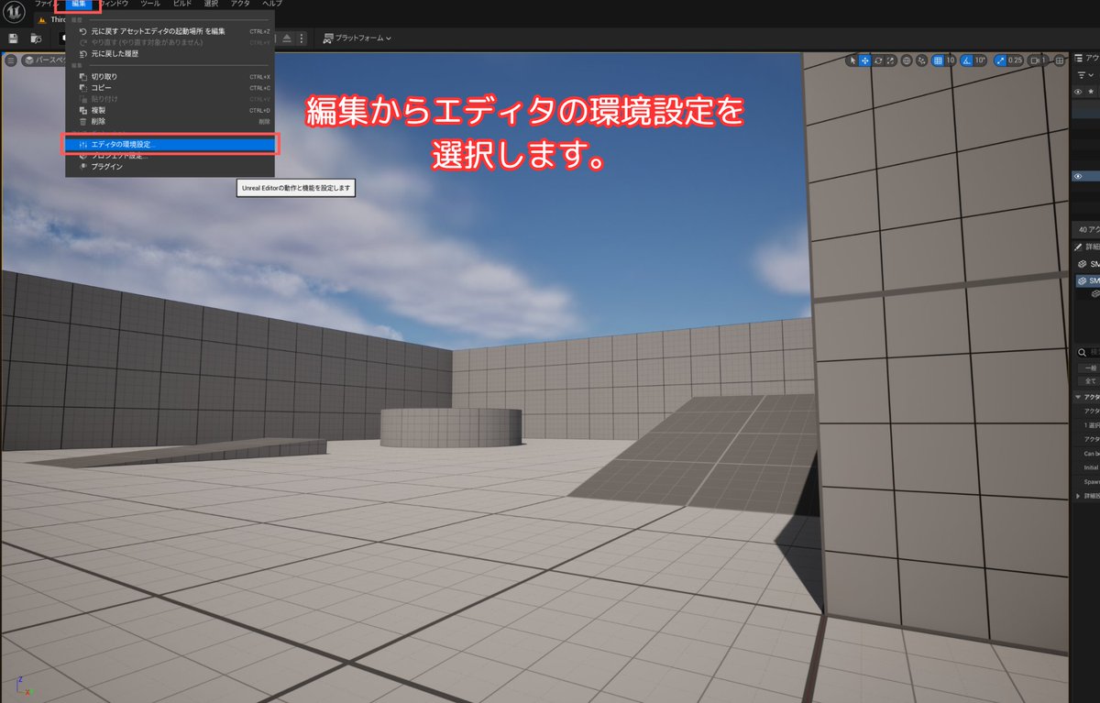Open the プラットフォーム dropdown

click(359, 38)
